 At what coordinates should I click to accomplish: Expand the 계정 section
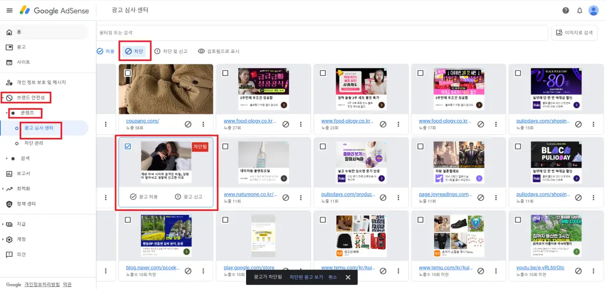(3, 239)
